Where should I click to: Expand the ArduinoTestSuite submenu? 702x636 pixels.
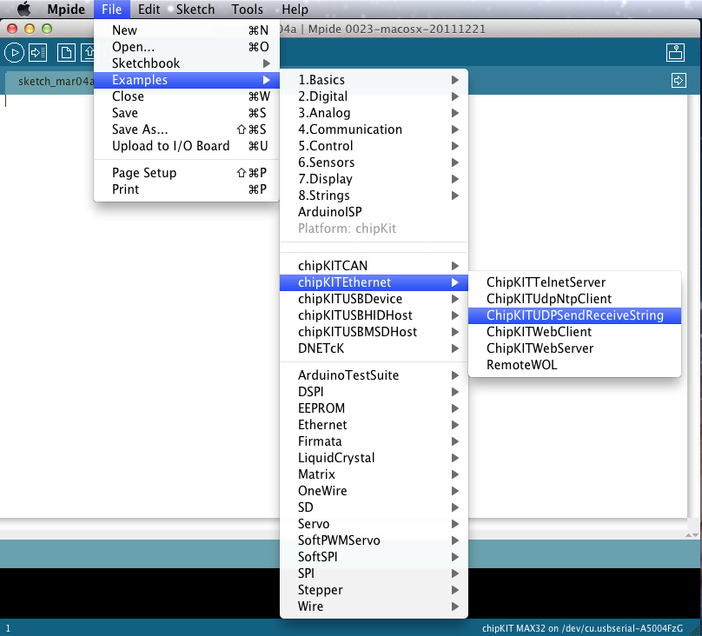[x=374, y=375]
